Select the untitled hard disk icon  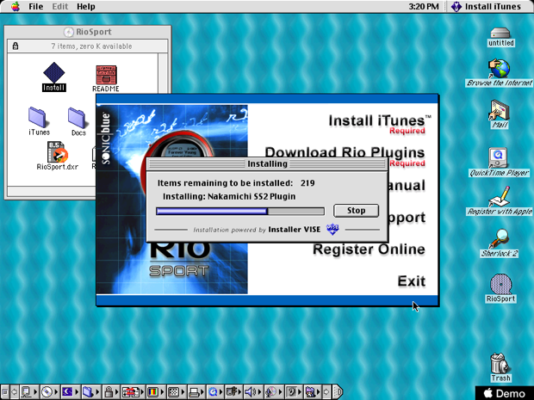500,37
